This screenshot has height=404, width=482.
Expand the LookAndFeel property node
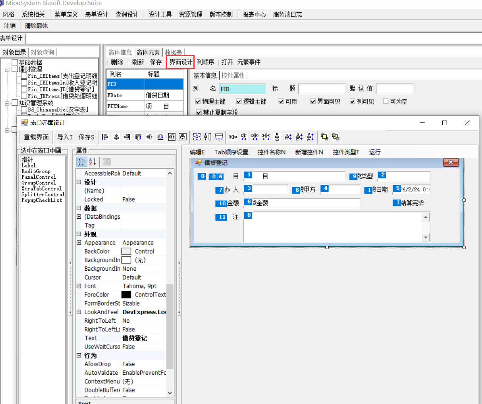click(79, 312)
